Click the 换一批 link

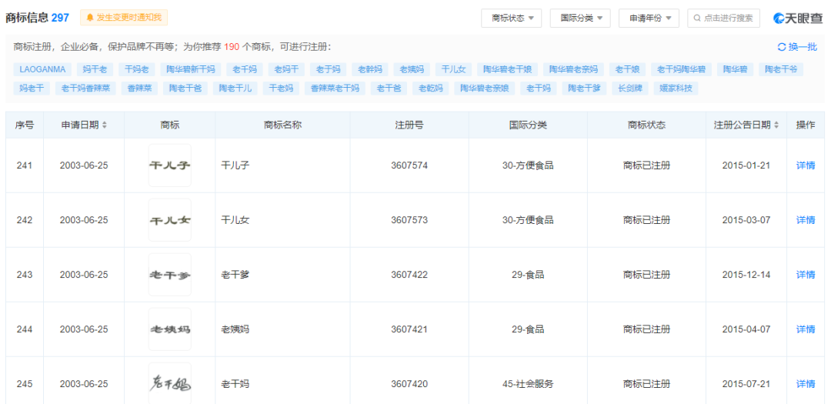(797, 47)
